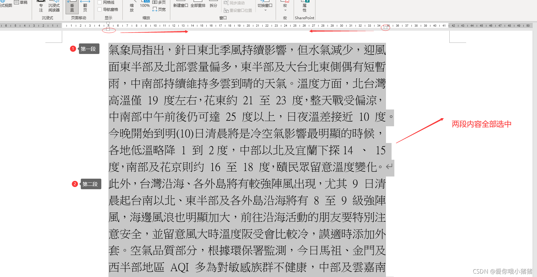Open the 切换窗口 switch windows dropdown
The width and height of the screenshot is (537, 277).
pyautogui.click(x=265, y=6)
